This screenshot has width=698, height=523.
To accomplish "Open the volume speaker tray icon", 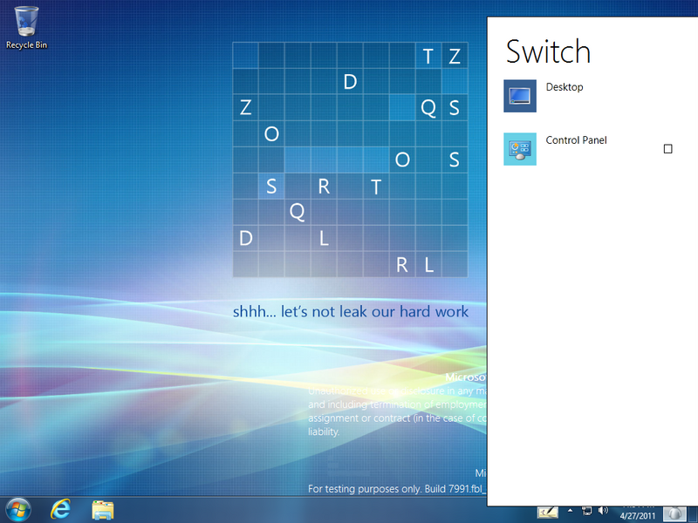I will point(603,511).
